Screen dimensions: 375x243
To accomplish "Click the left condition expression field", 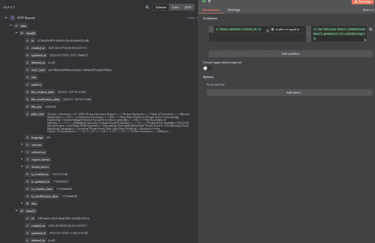I will coord(241,29).
